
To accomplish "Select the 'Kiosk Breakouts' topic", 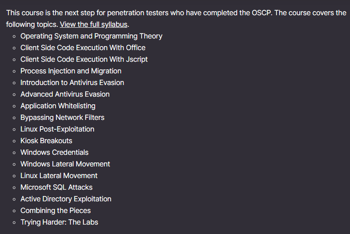I will click(x=46, y=141).
